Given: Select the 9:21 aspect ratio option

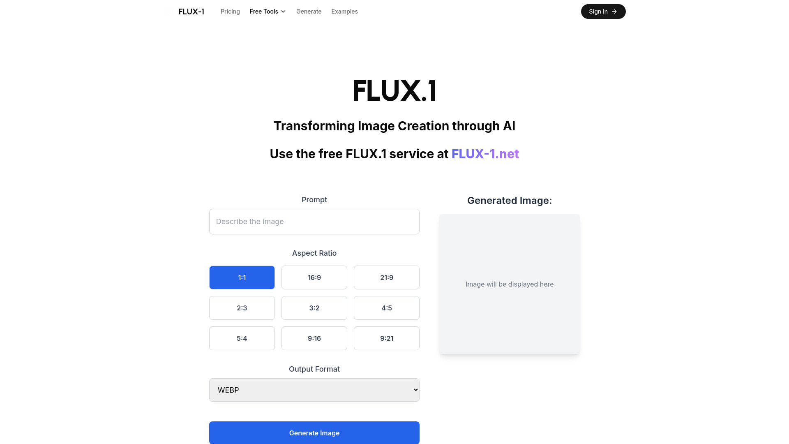Looking at the screenshot, I should pyautogui.click(x=386, y=338).
